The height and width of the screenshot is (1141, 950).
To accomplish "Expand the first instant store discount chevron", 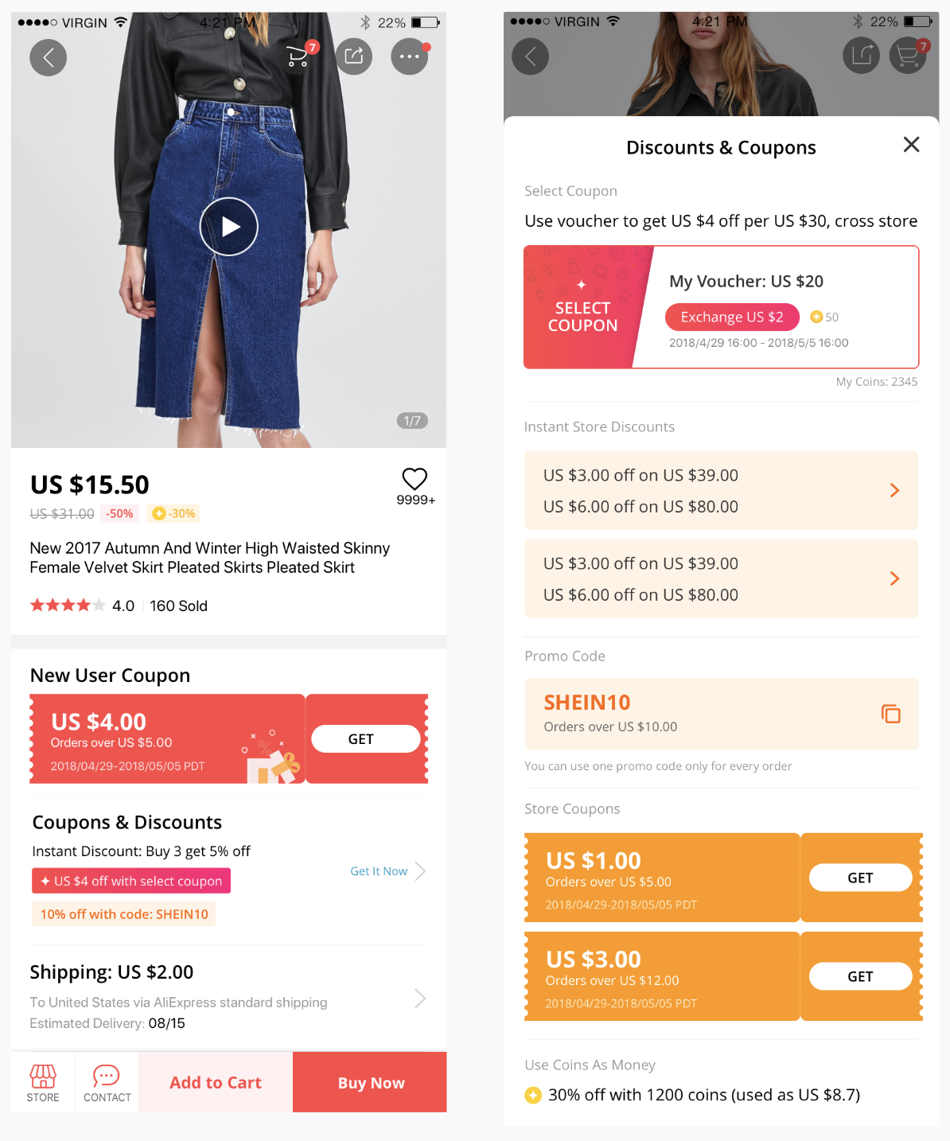I will pos(894,490).
